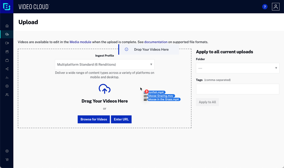Click the Browse for Videos button
Image resolution: width=284 pixels, height=168 pixels.
click(94, 119)
